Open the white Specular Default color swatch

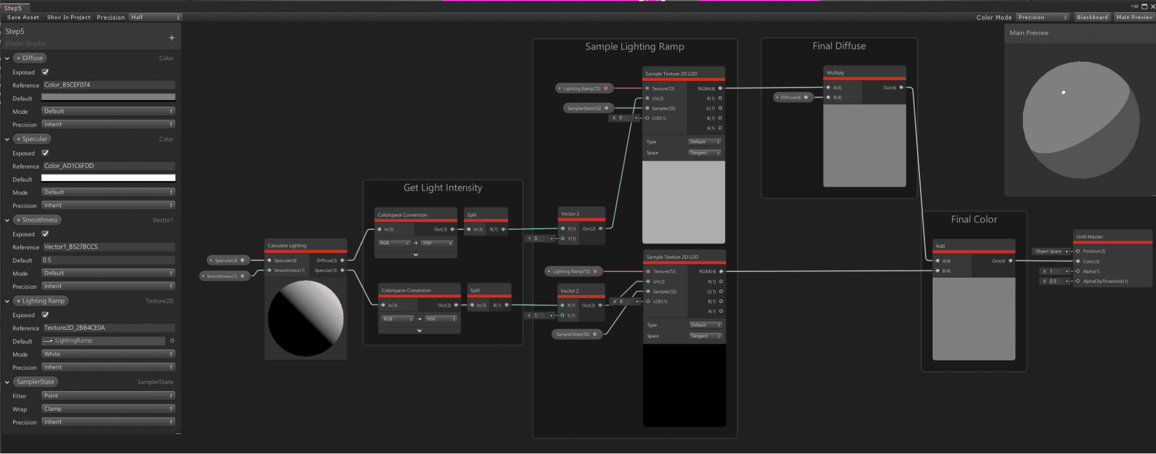point(108,178)
